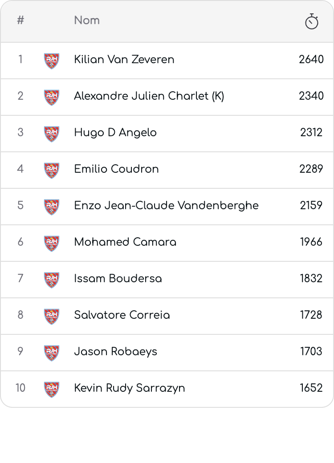Click club crest beside Kilian Van Zeveren
Screen dimensions: 334x463
52,61
